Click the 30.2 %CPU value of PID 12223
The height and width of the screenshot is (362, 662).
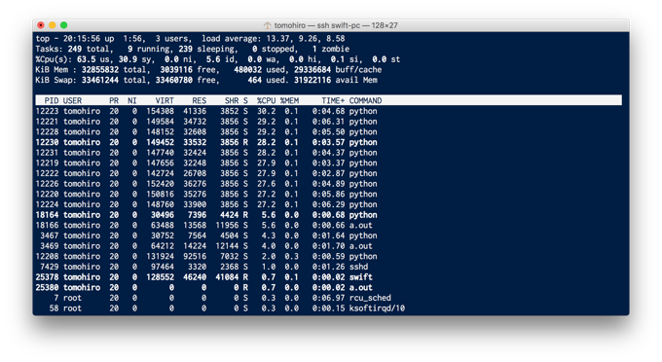267,111
